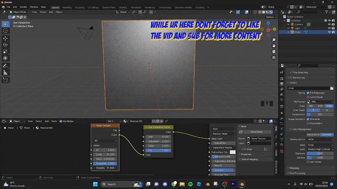Hide the Light object with eye icon
Viewport: 337px width, 189px height.
[x=329, y=28]
